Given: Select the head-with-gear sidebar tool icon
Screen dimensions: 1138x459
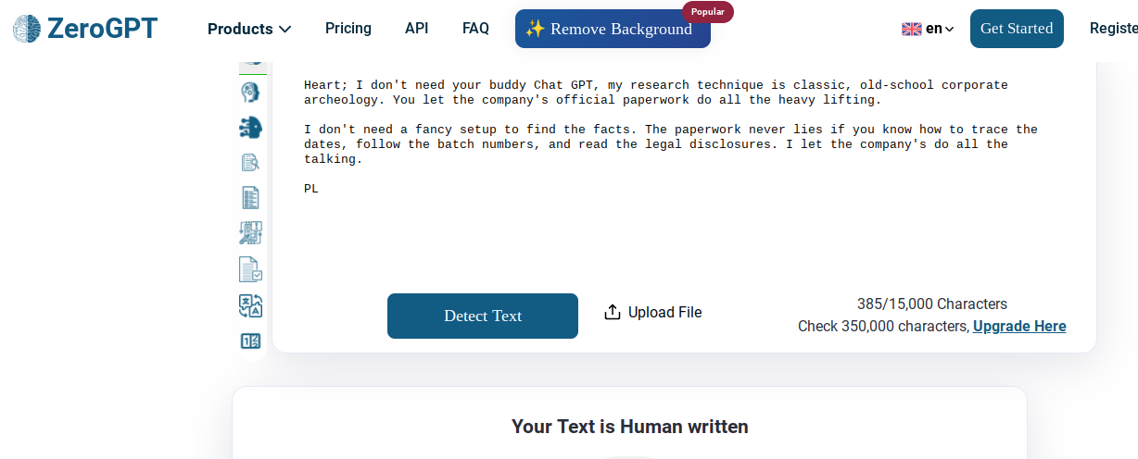Looking at the screenshot, I should click(250, 92).
